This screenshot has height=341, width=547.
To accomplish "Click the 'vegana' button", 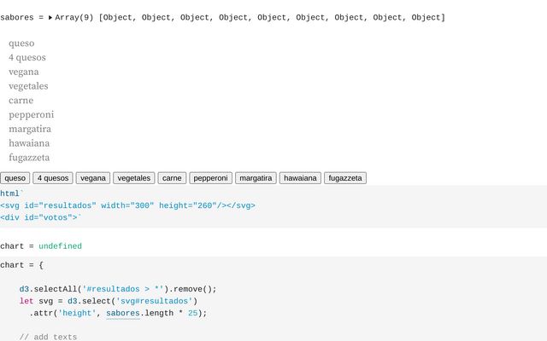I will [x=92, y=178].
